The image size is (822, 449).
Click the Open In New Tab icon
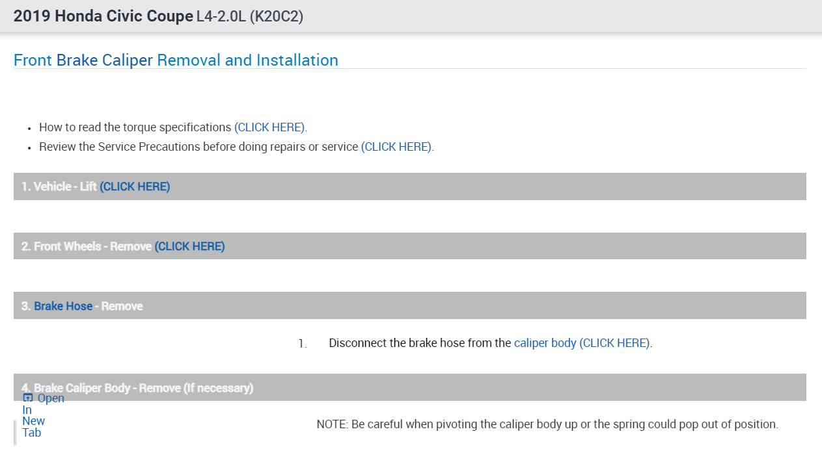click(27, 398)
